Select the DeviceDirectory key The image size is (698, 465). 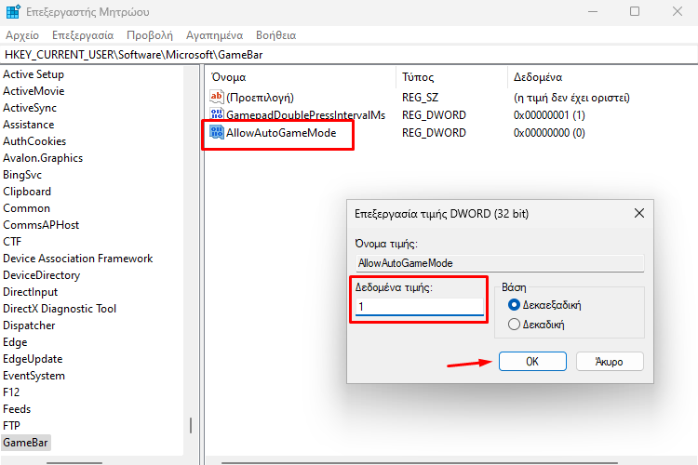[41, 275]
